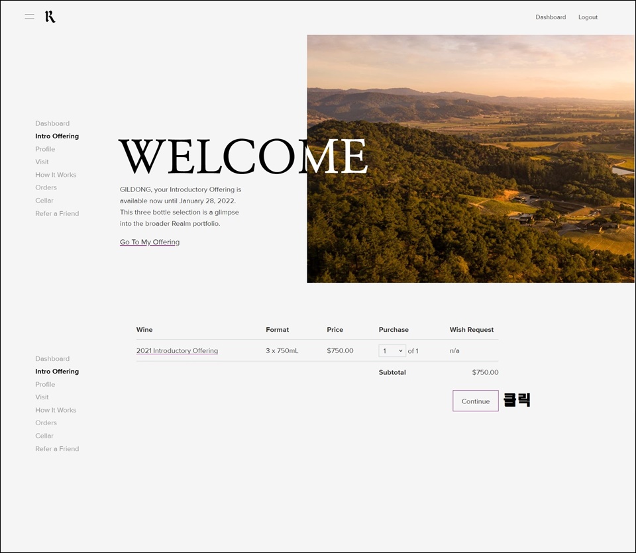Click Logout in the header

588,17
